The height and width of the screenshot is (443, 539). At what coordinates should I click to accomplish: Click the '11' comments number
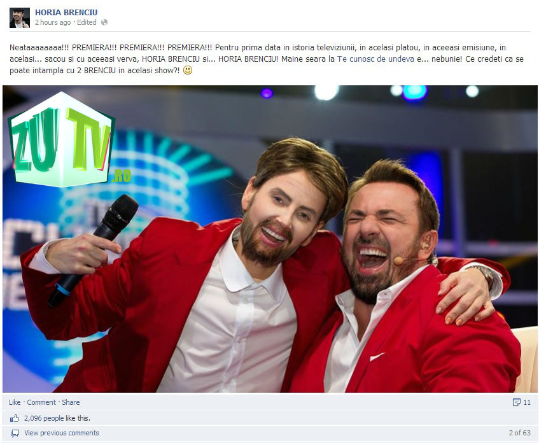click(x=527, y=402)
